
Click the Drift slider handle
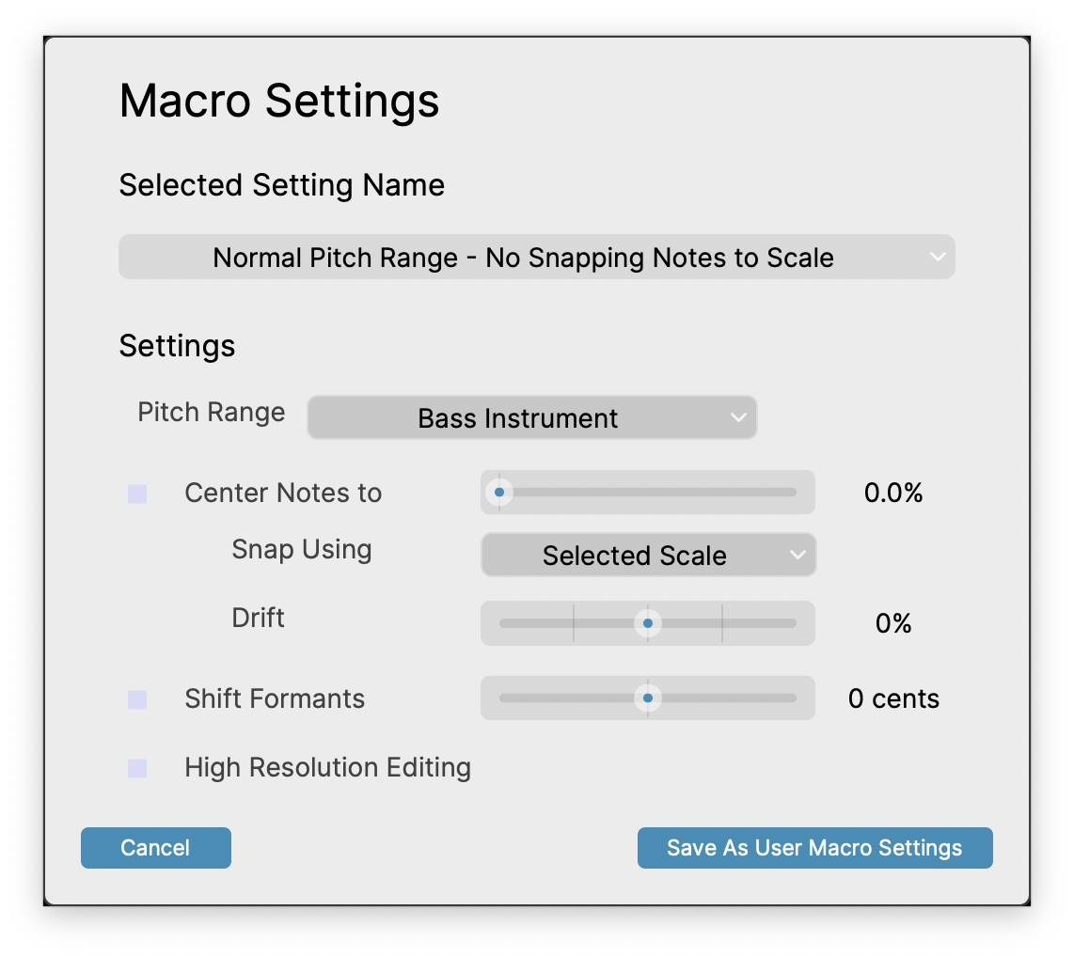click(x=648, y=622)
